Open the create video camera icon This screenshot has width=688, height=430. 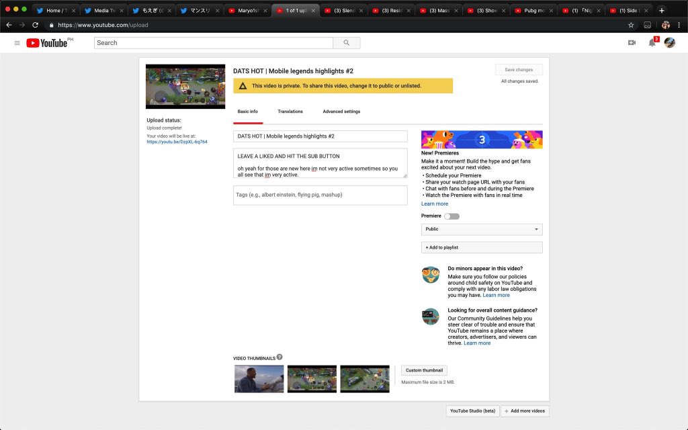pos(632,42)
